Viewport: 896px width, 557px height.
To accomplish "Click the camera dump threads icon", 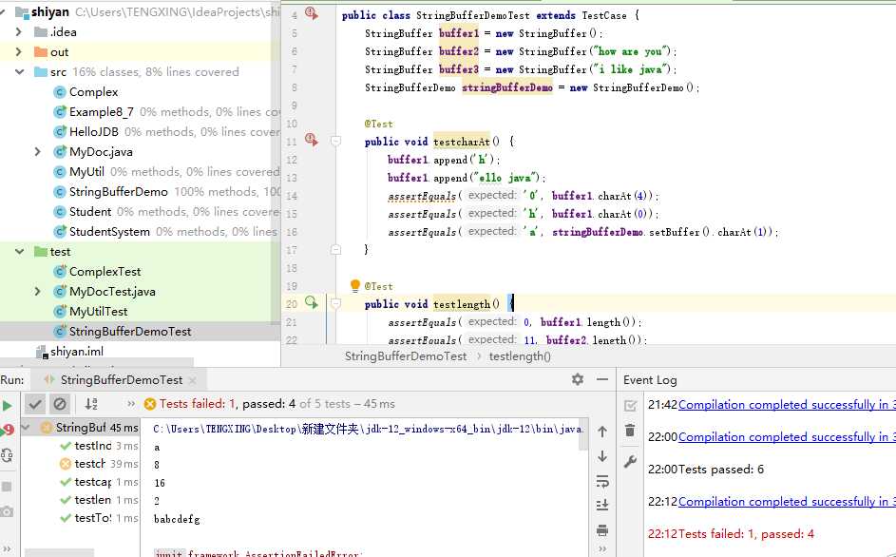I will [x=7, y=511].
